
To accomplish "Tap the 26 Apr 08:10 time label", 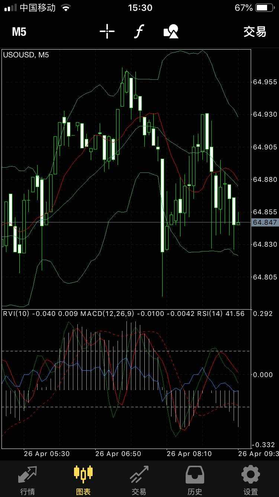I will tap(189, 454).
